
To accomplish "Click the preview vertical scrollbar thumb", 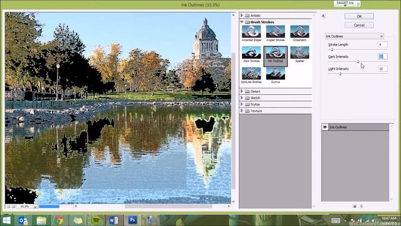I will point(233,121).
